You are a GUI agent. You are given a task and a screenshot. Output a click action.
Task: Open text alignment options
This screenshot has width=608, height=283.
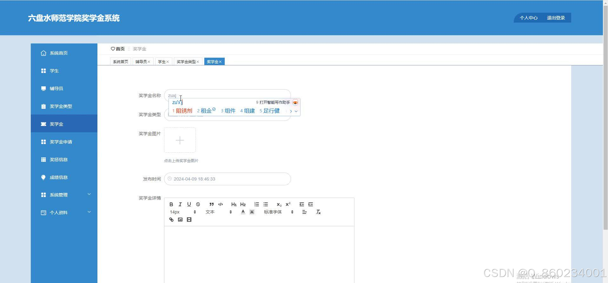304,212
